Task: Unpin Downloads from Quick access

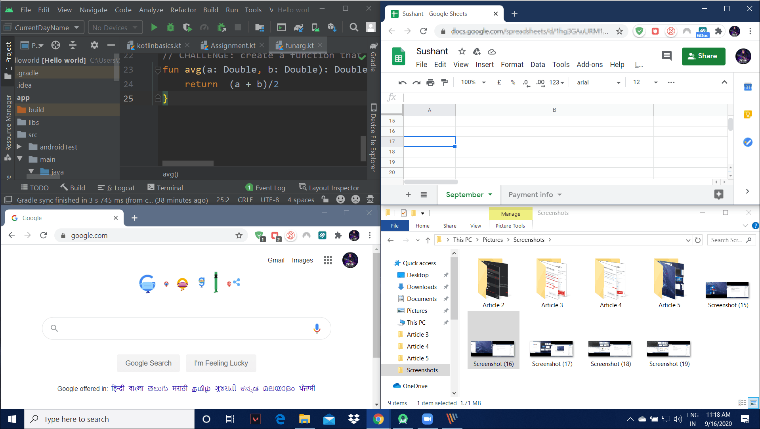Action: [446, 287]
